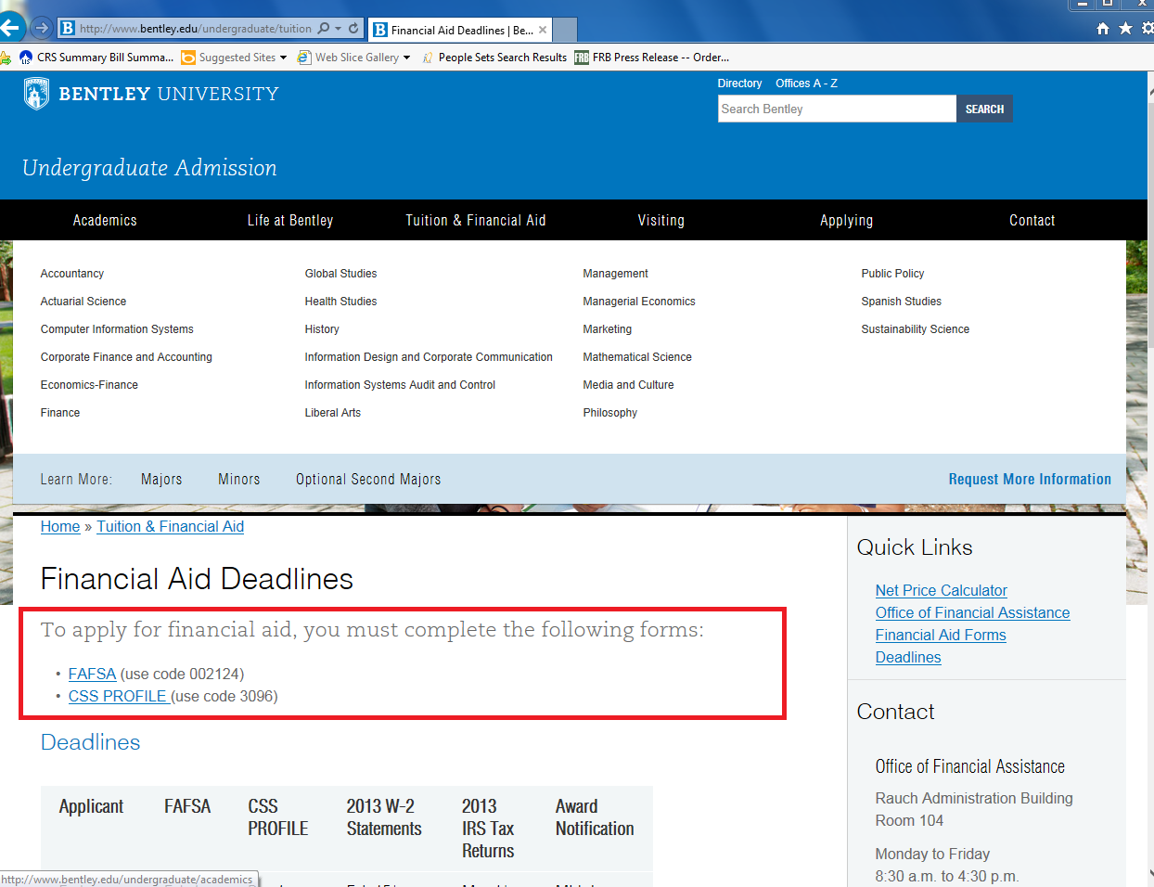Click the search magnifier in the address bar

click(324, 29)
